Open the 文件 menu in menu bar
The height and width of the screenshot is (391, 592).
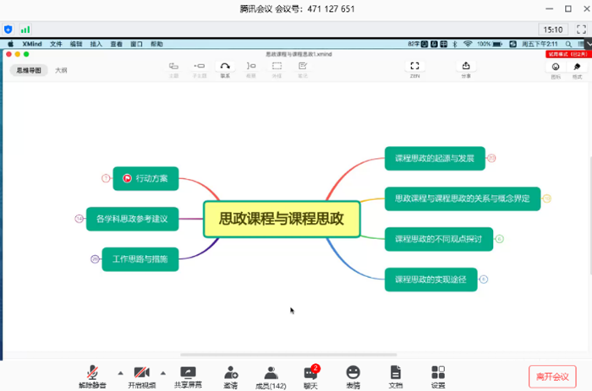click(x=56, y=43)
